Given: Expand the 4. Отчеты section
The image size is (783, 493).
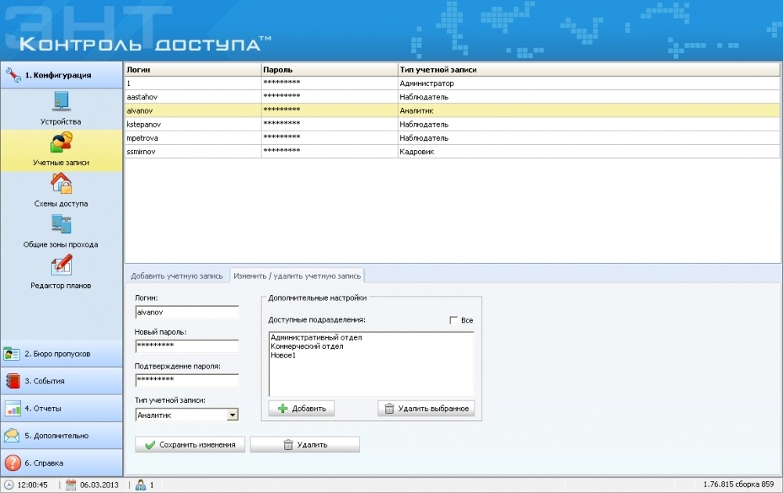Looking at the screenshot, I should pos(61,408).
